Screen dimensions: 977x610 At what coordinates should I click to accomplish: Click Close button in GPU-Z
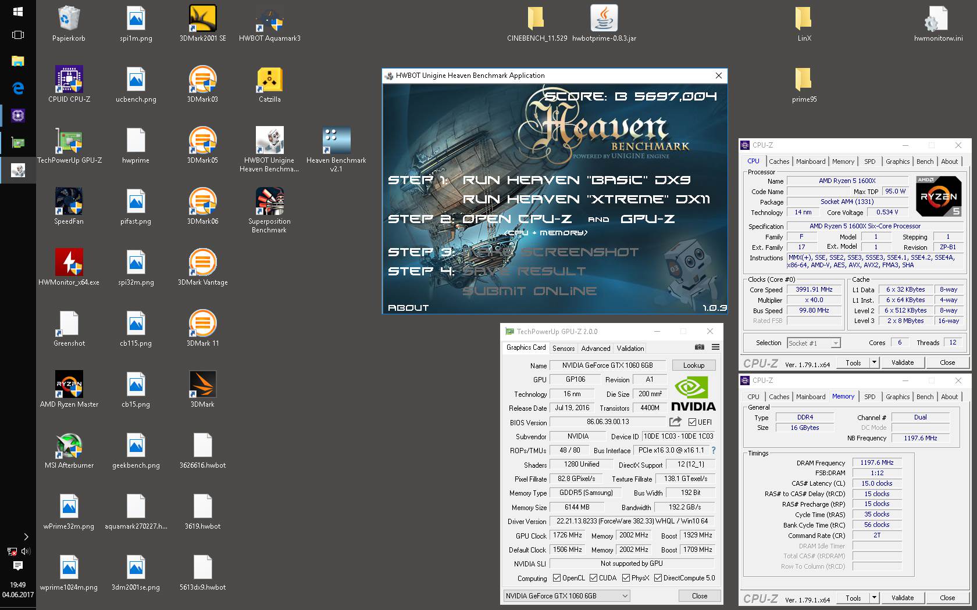click(x=700, y=596)
